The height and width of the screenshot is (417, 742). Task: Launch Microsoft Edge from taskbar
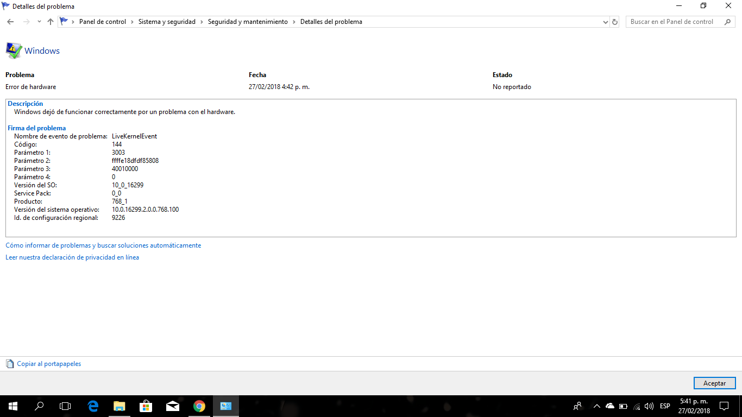click(x=93, y=406)
